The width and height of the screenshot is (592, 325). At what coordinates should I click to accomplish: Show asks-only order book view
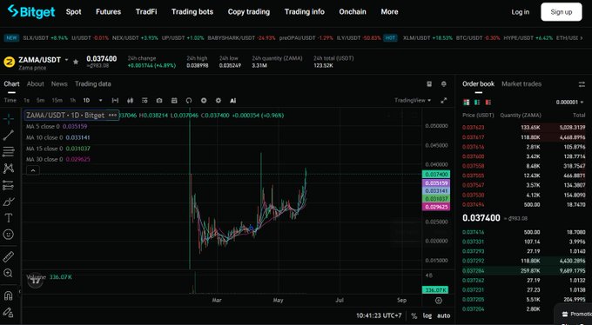pos(488,103)
